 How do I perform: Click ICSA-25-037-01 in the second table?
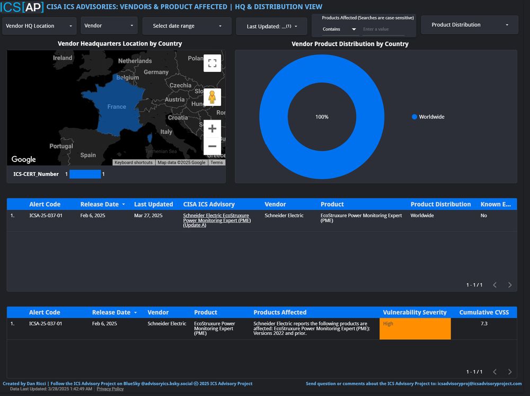46,323
